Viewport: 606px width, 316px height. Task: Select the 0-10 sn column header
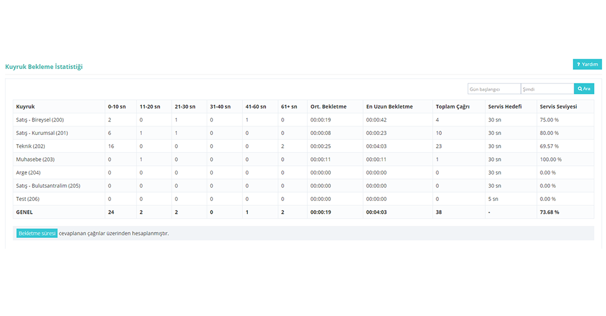click(x=117, y=107)
